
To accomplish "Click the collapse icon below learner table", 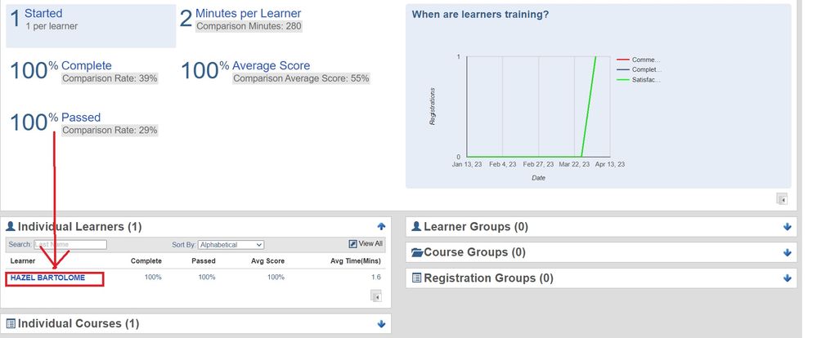I will 376,297.
